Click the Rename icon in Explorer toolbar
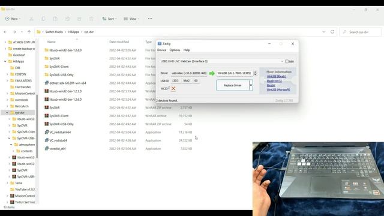Viewport: 384px width, 216px height. tap(67, 19)
